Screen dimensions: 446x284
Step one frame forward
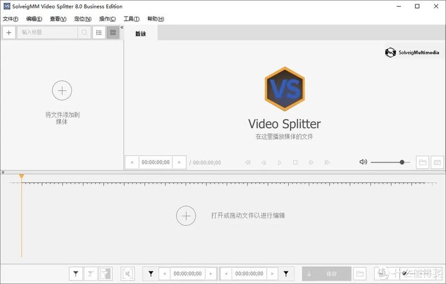[311, 162]
